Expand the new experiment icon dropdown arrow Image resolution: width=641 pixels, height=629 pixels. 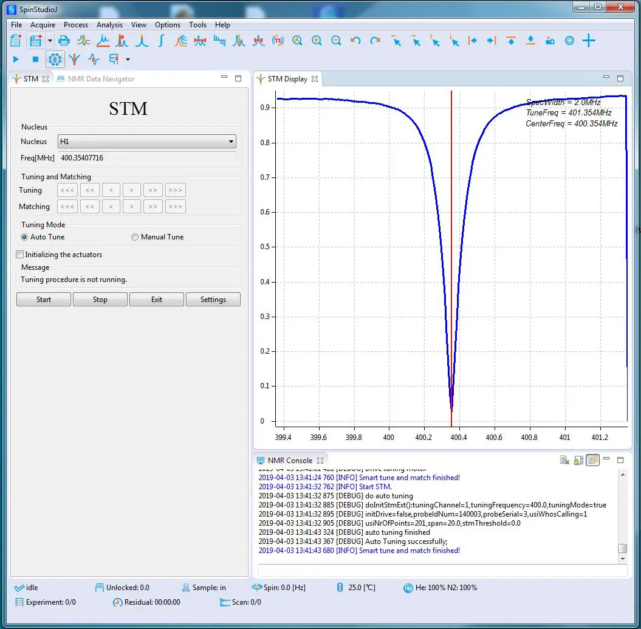coord(50,41)
